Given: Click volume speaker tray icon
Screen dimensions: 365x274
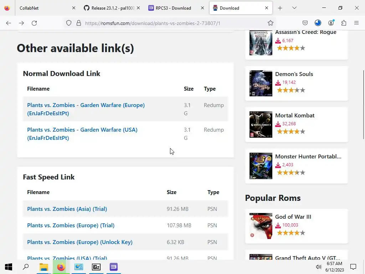Looking at the screenshot, I should coord(318,267).
